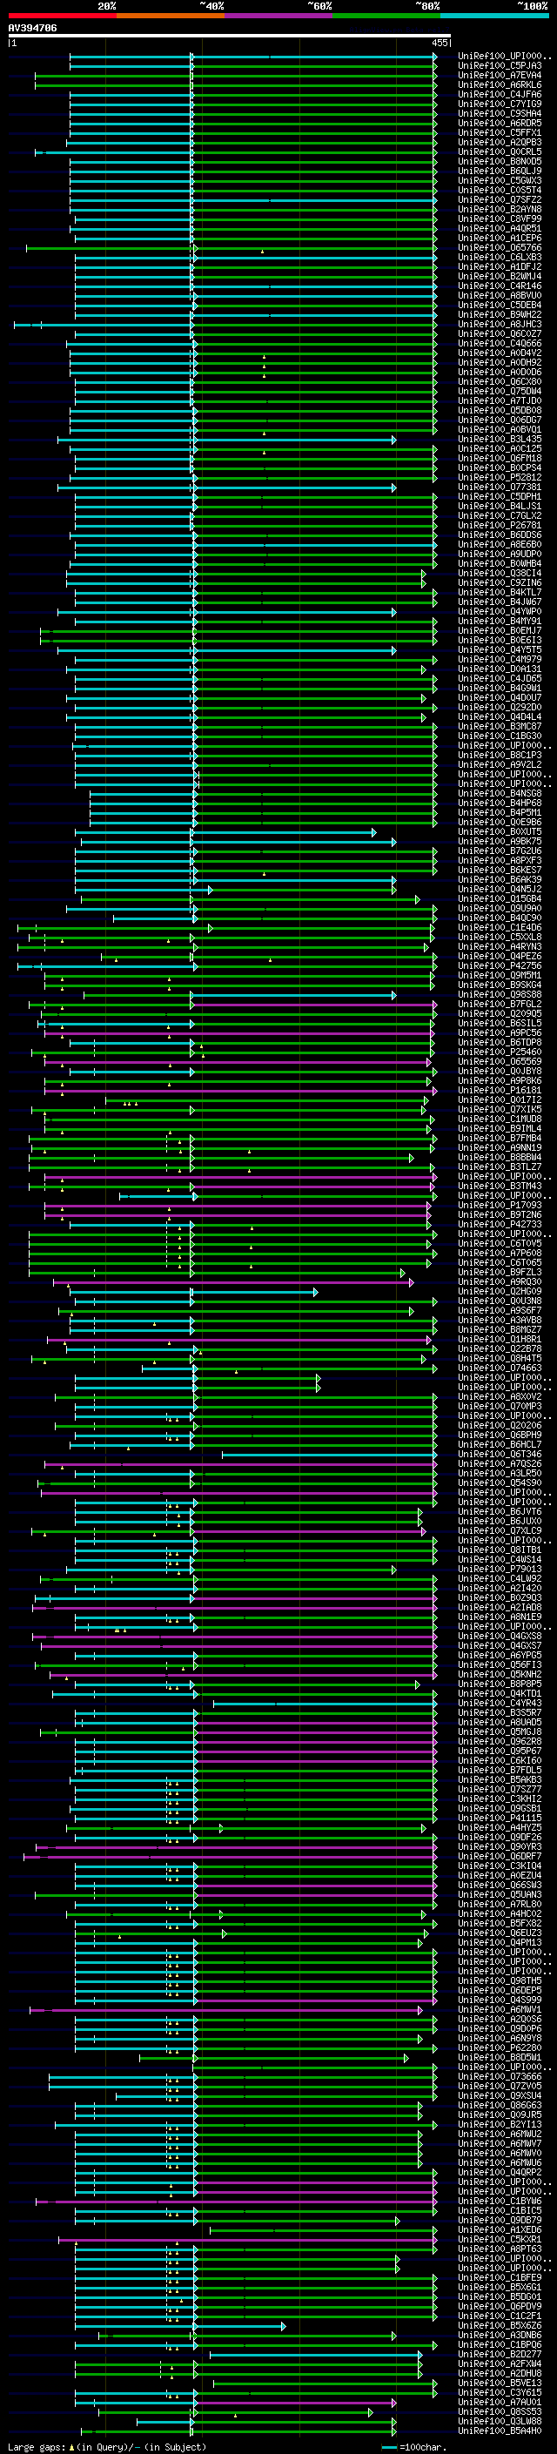Image resolution: width=557 pixels, height=2454 pixels.
Task: Select hit UniRef100_A7EVA4
Action: (x=500, y=75)
